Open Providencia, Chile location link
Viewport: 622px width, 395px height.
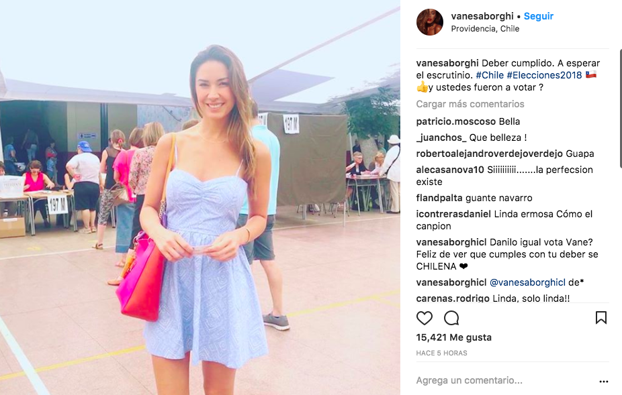point(485,29)
